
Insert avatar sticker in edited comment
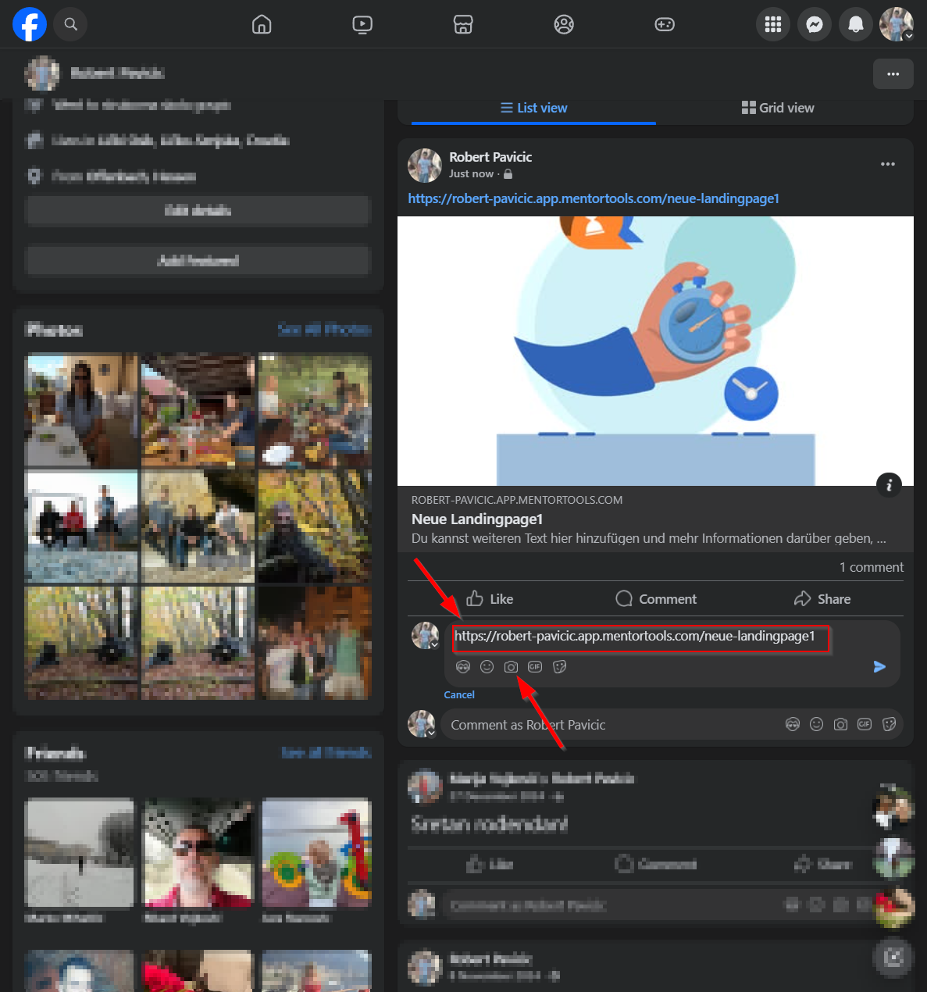click(x=463, y=667)
